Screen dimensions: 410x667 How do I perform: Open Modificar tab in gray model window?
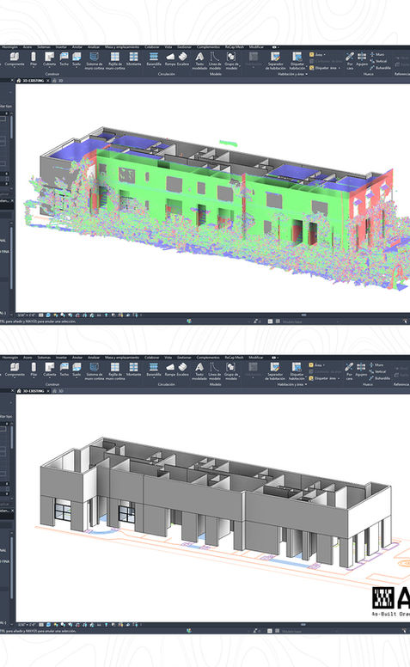(256, 358)
